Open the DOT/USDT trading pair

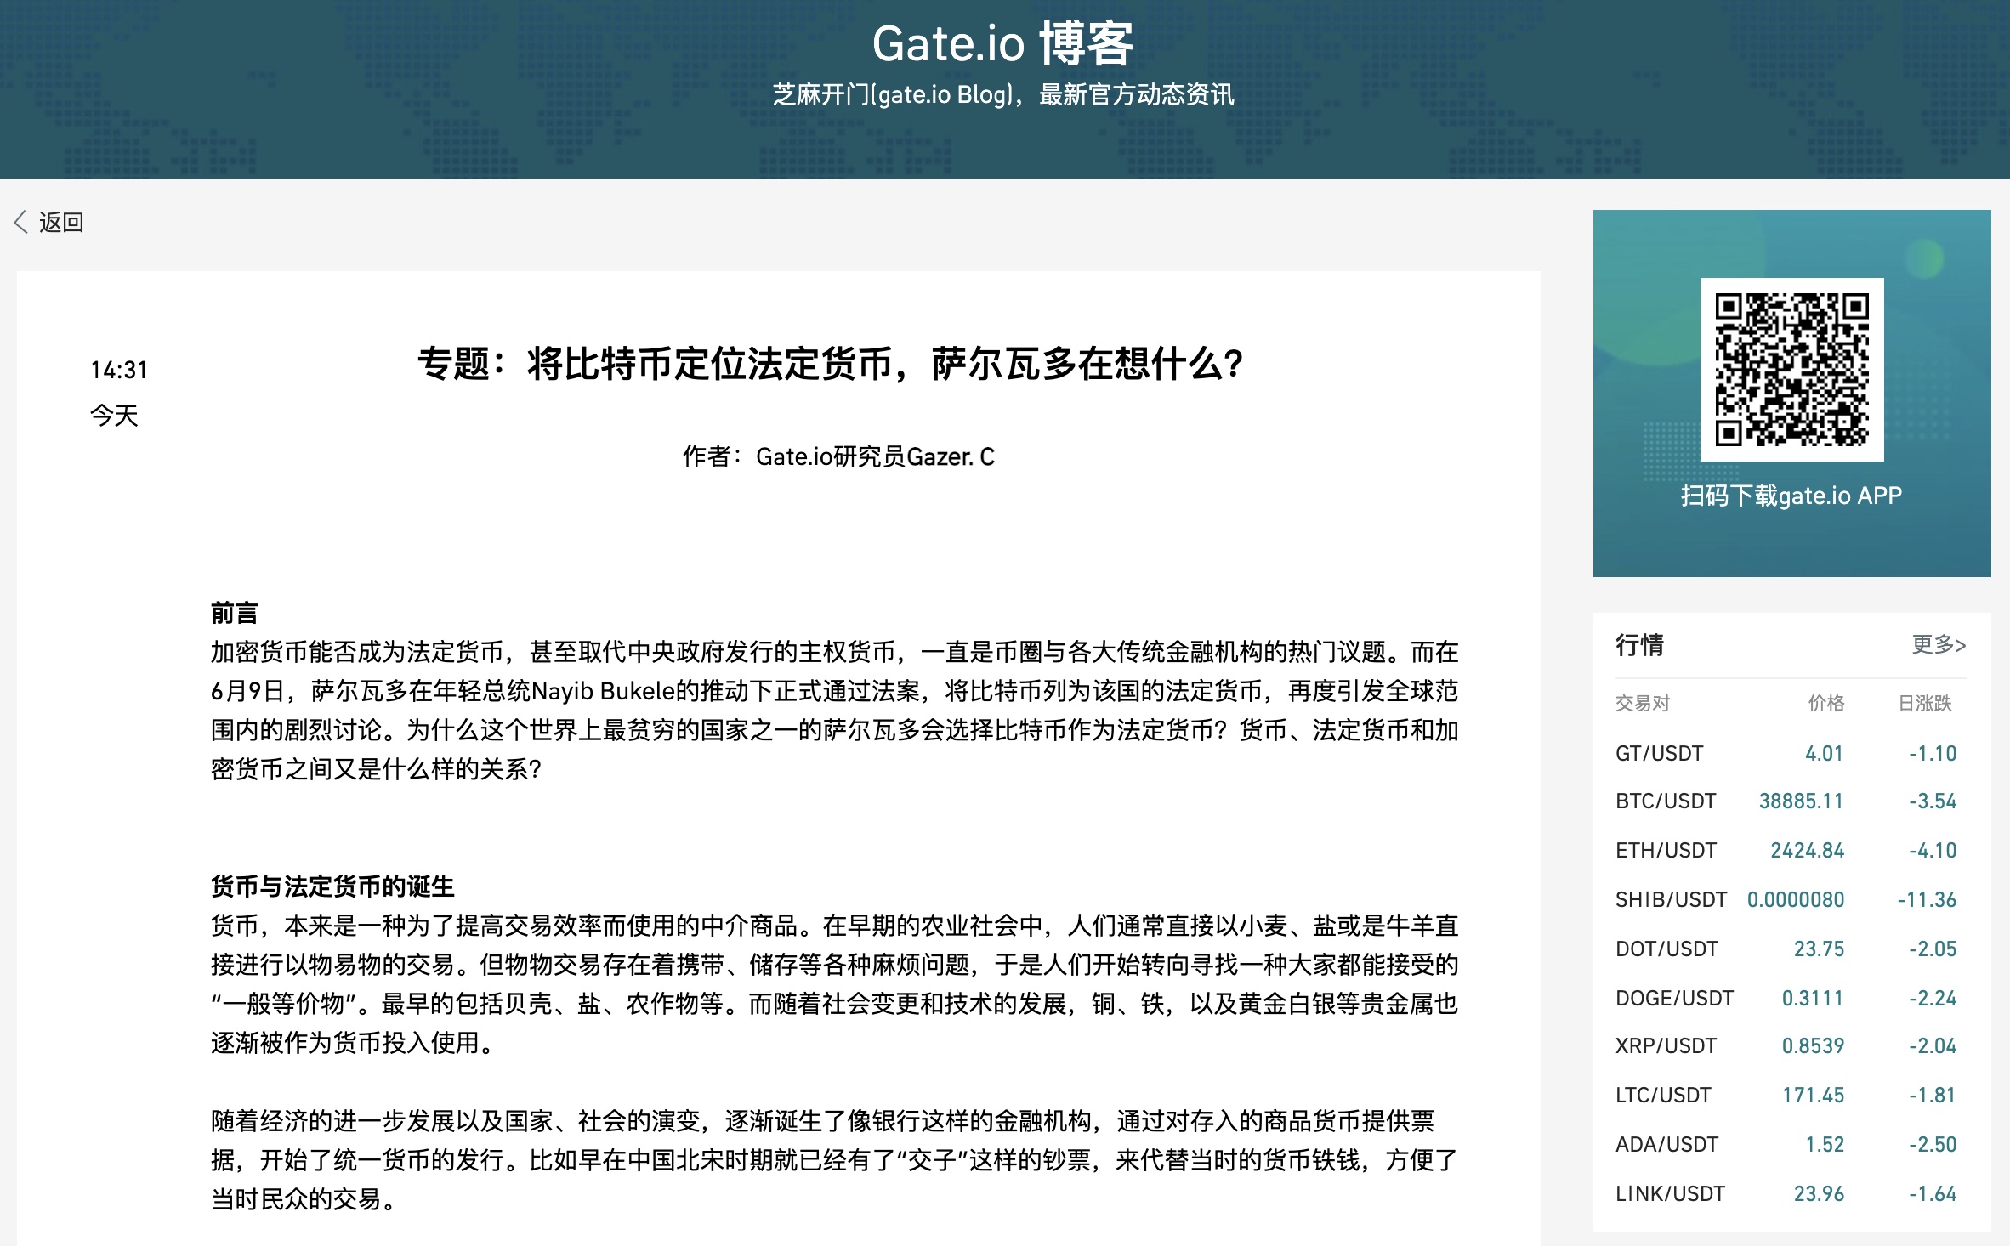coord(1666,949)
